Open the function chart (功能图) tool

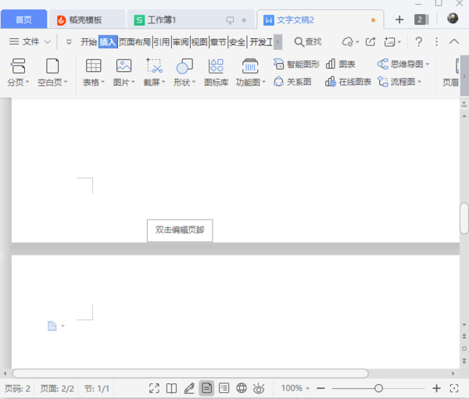pyautogui.click(x=250, y=73)
